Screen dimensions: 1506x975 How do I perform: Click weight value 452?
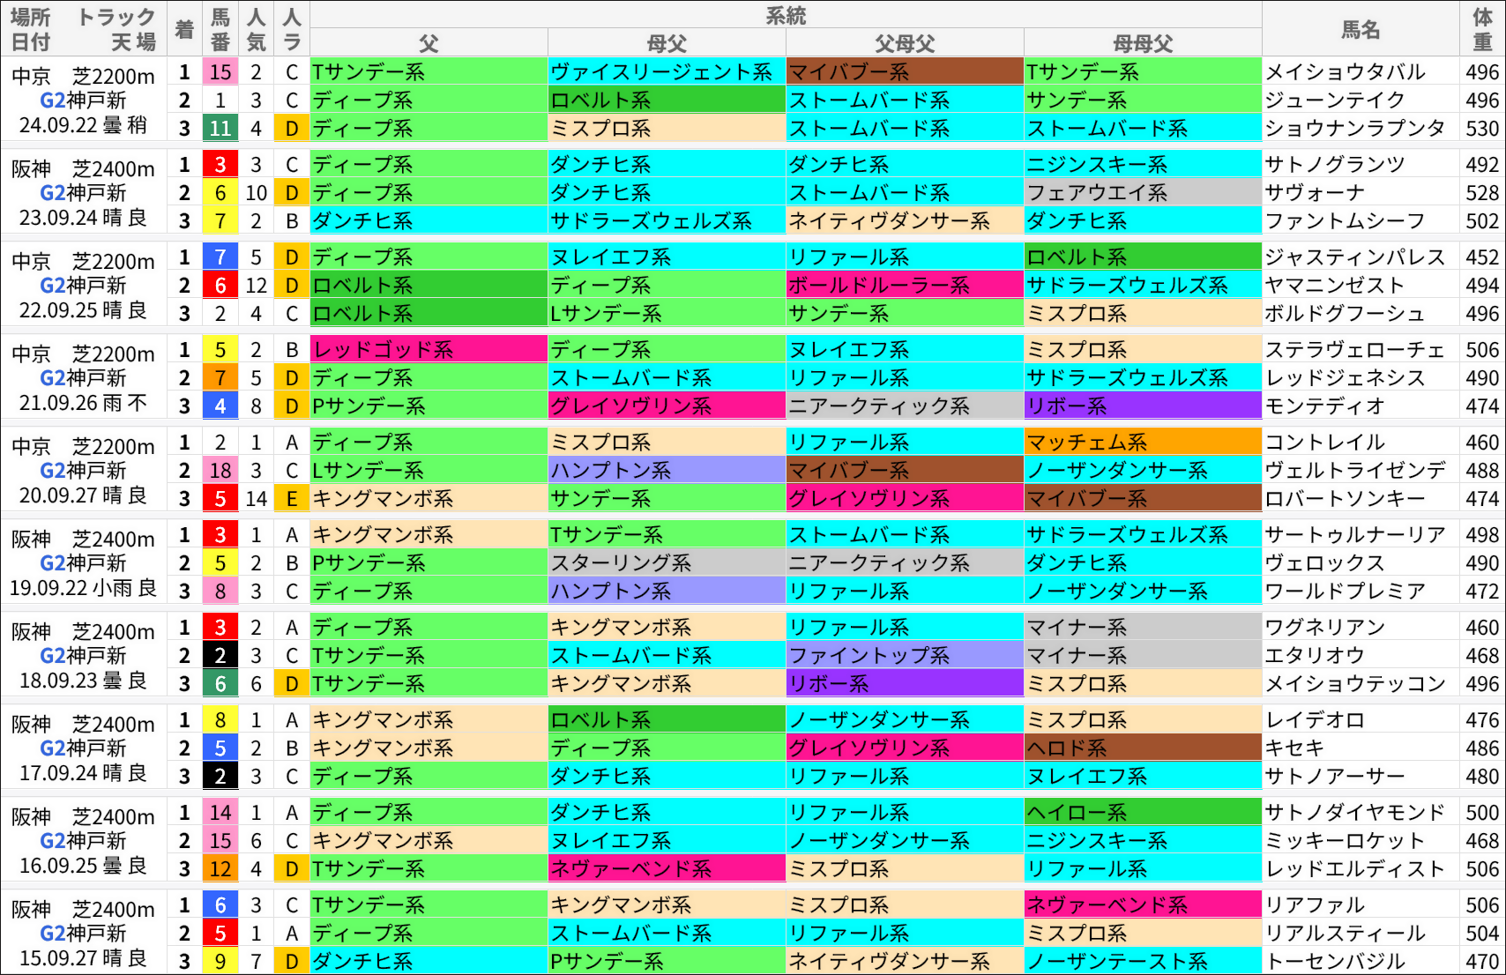[x=1482, y=257]
